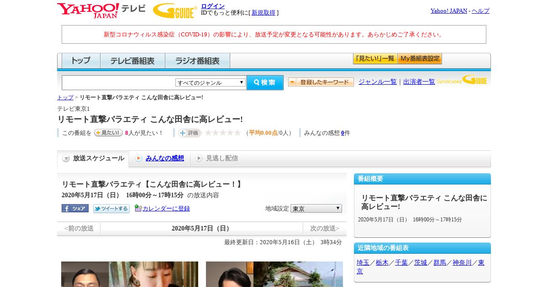Go to 次の放送> next broadcast
The image size is (548, 287).
click(325, 228)
